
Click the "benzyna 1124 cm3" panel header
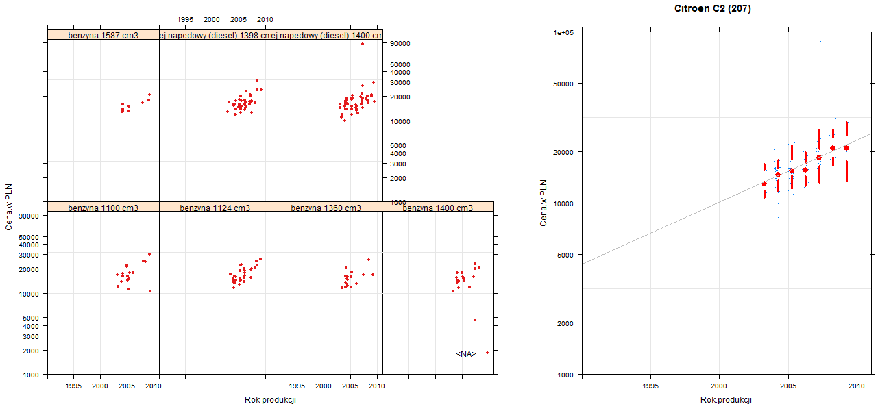coord(215,208)
